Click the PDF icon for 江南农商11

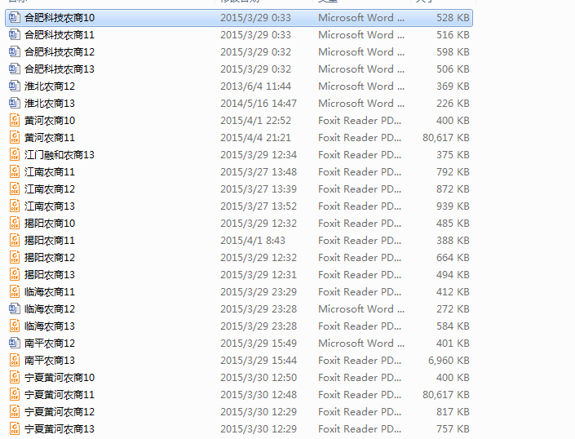[x=15, y=172]
